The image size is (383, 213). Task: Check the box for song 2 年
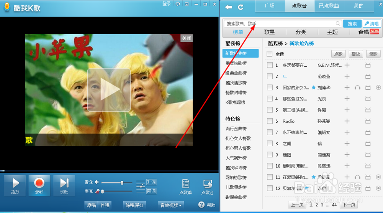click(x=270, y=76)
